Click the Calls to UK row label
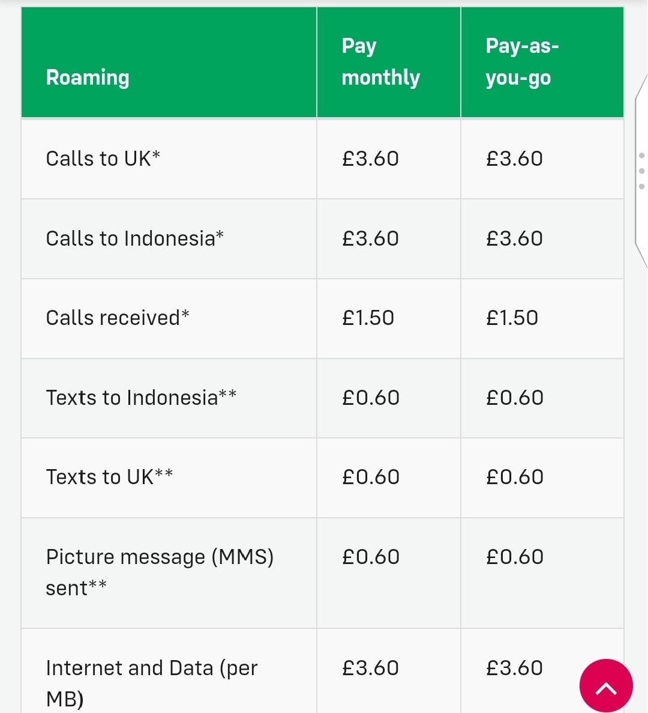The height and width of the screenshot is (713, 648). point(103,159)
